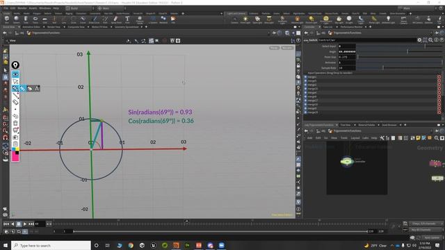Add a Sky Light from the shelf
This screenshot has width=445, height=250.
point(339,19)
